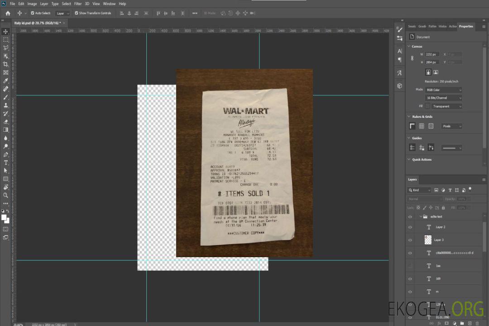Select the Dodge tool
The width and height of the screenshot is (489, 326).
pos(5,146)
